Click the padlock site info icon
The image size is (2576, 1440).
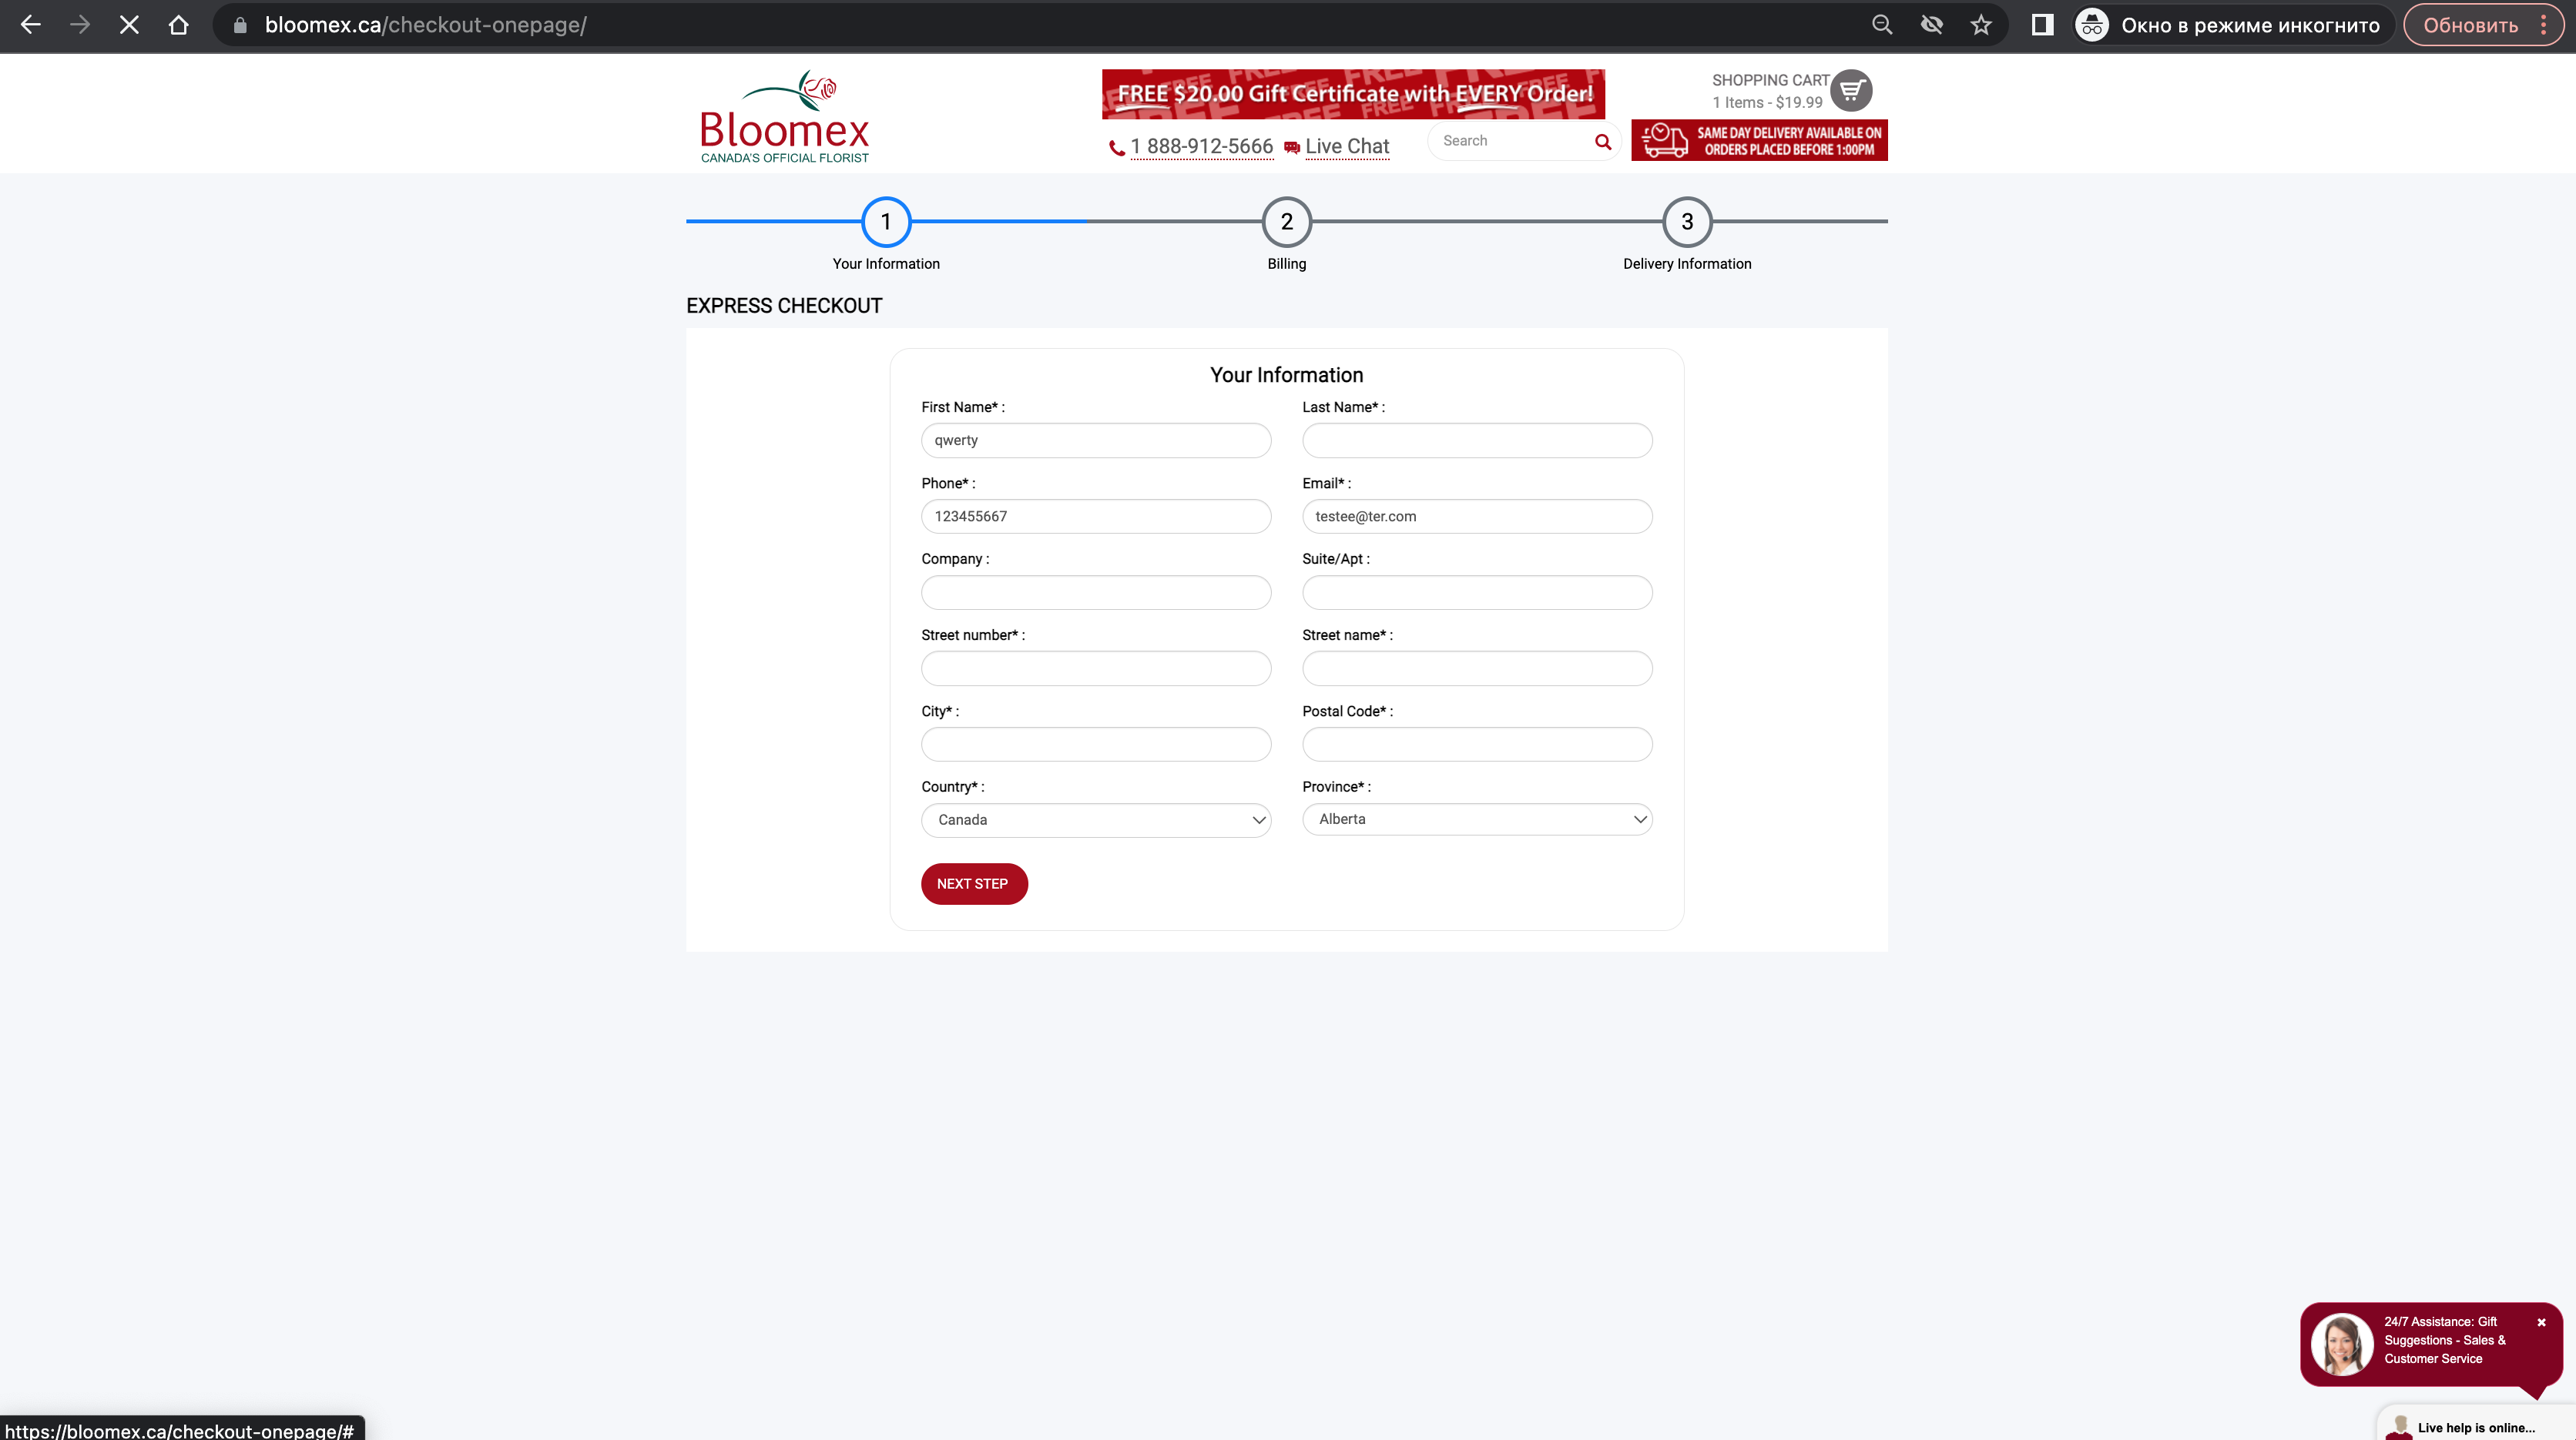tap(240, 25)
